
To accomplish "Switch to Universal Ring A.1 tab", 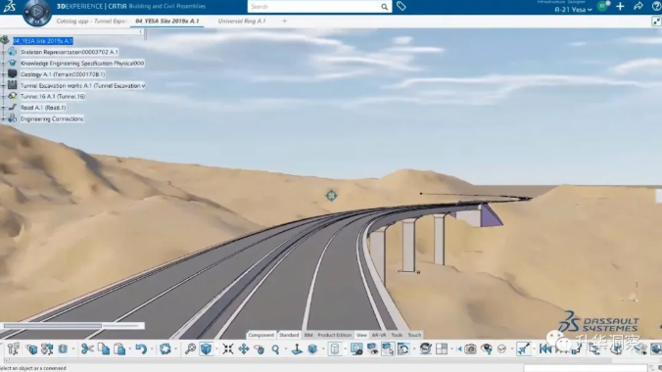I will click(x=242, y=22).
